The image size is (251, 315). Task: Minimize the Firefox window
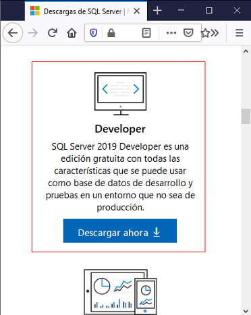tap(182, 10)
